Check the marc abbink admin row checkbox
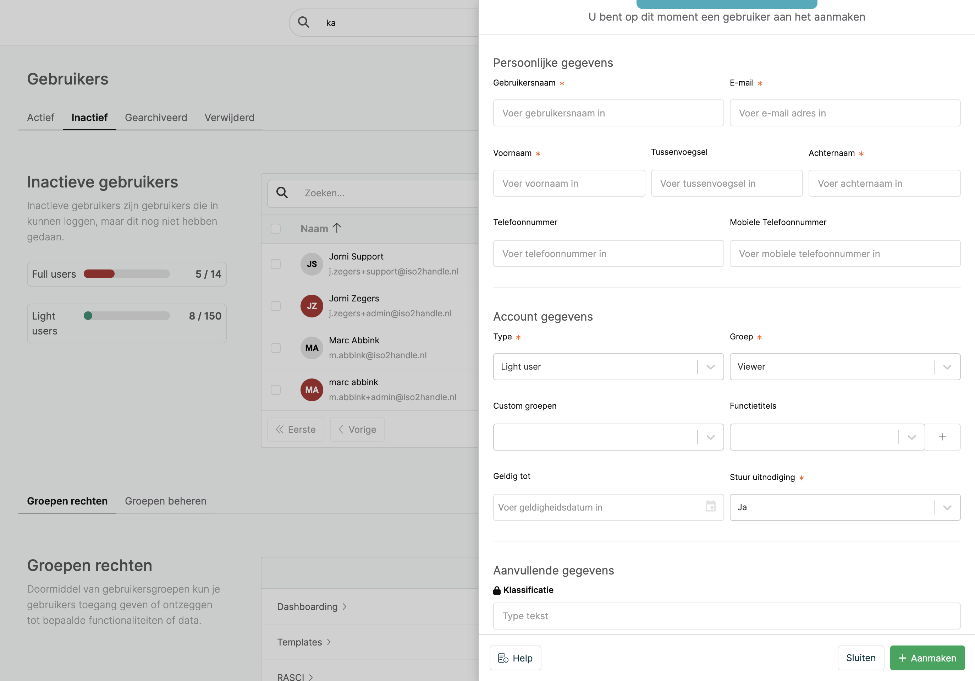The height and width of the screenshot is (681, 975). 276,389
